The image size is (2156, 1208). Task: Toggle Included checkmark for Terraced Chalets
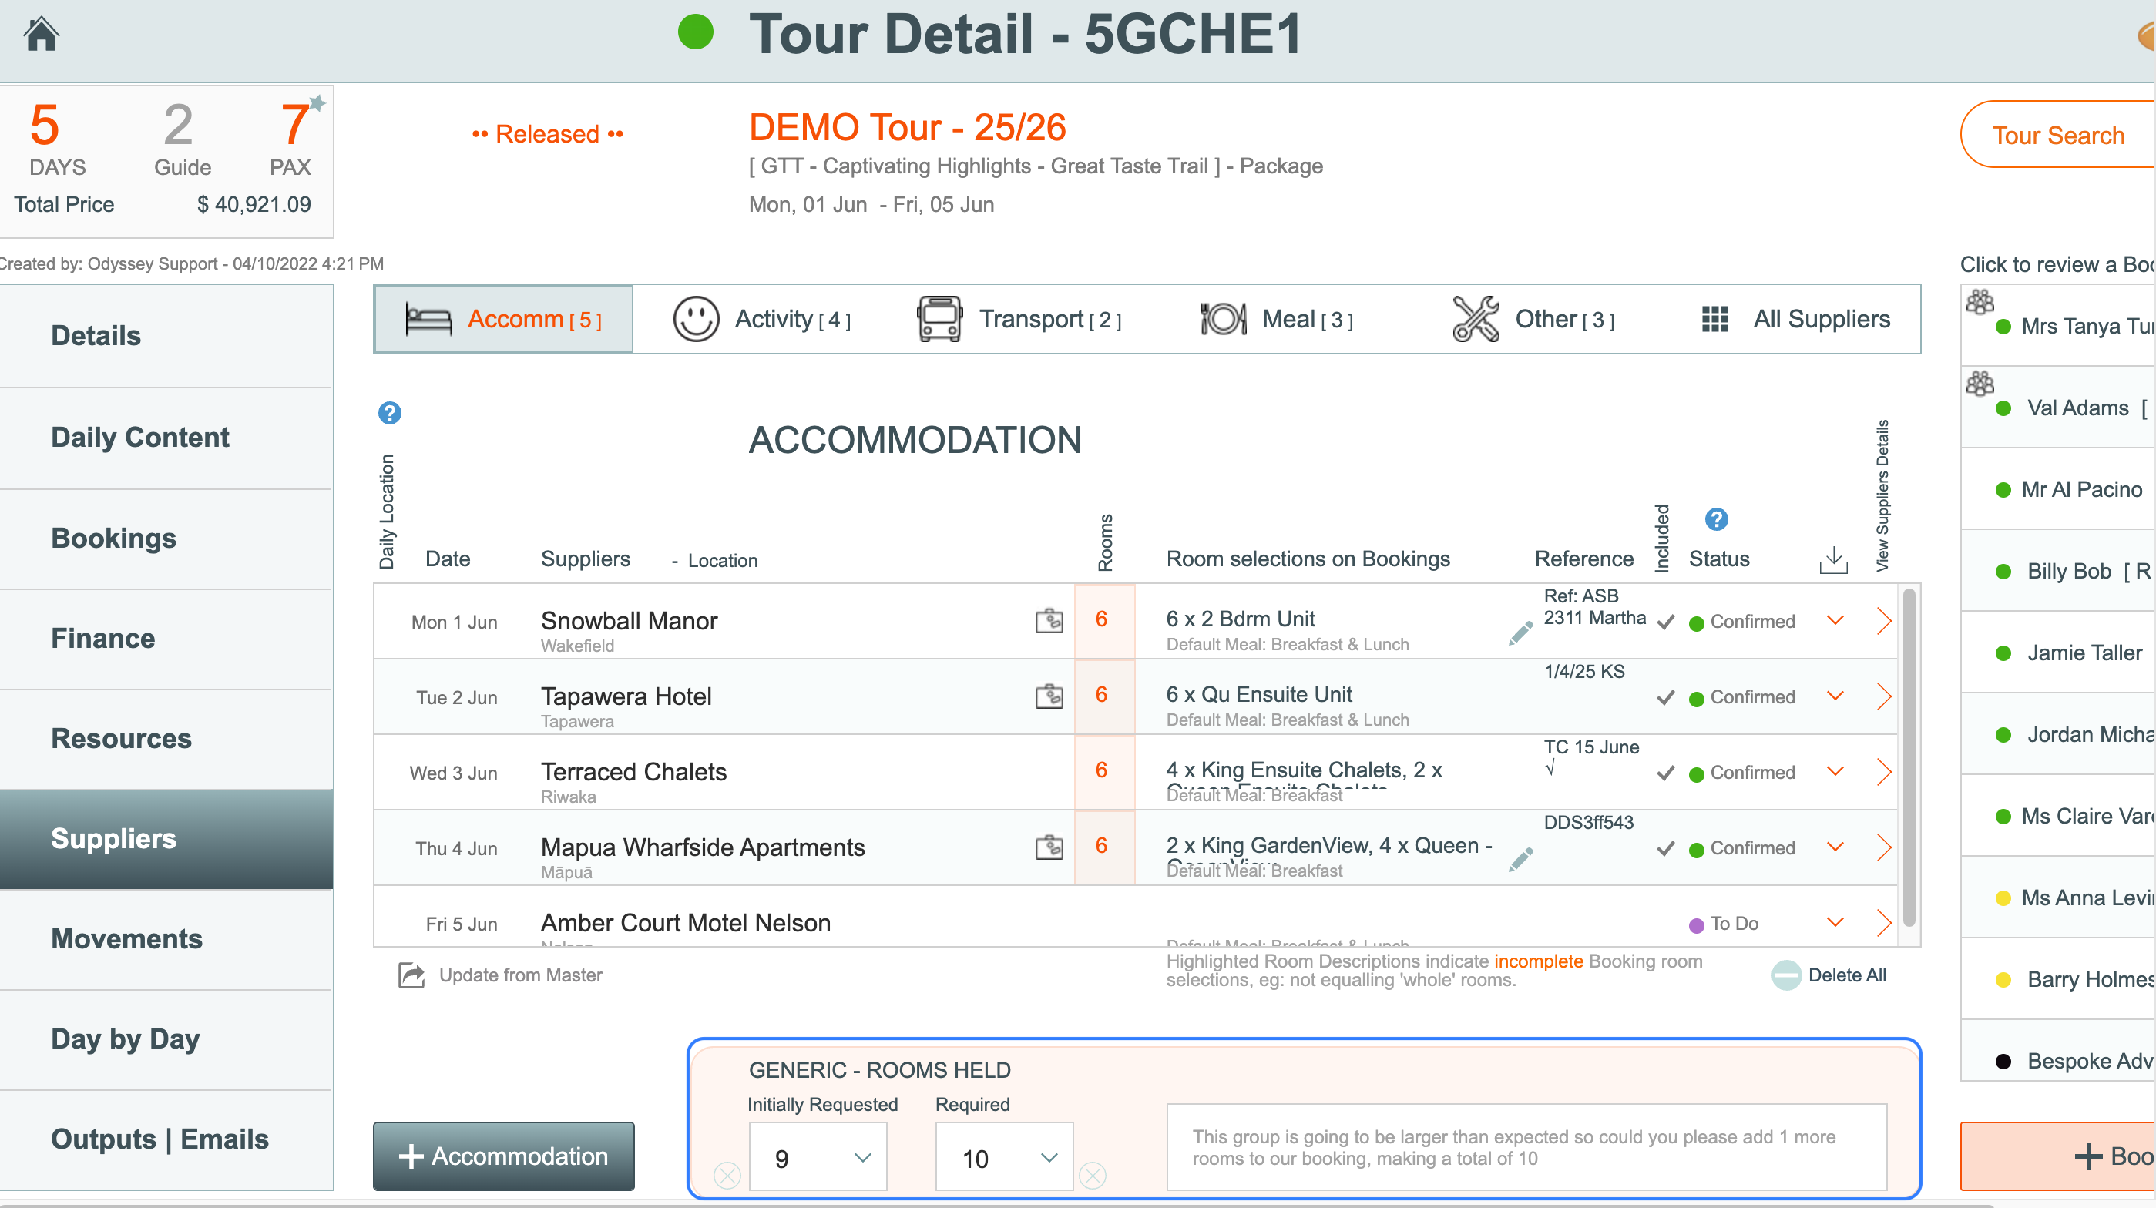click(1665, 772)
